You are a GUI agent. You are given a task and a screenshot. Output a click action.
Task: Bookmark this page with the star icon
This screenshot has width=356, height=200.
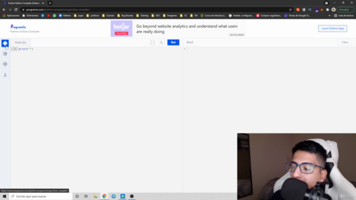pos(290,10)
